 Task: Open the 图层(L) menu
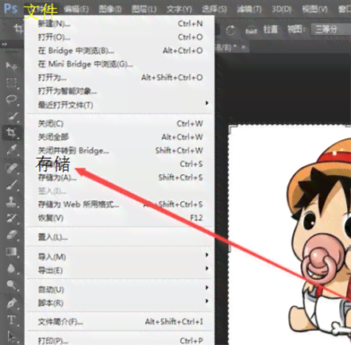pos(144,10)
